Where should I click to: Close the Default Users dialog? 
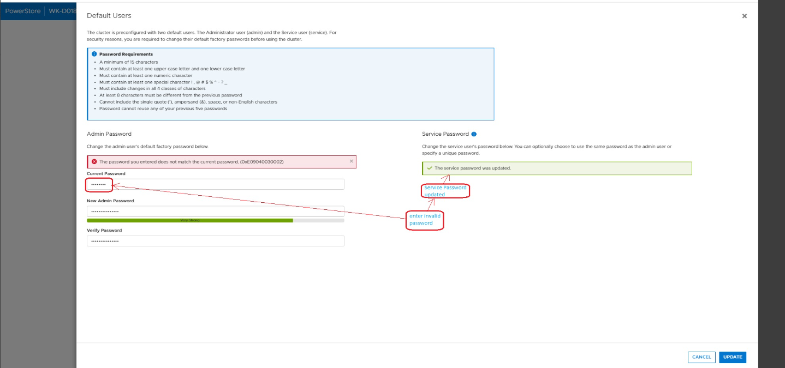tap(744, 16)
